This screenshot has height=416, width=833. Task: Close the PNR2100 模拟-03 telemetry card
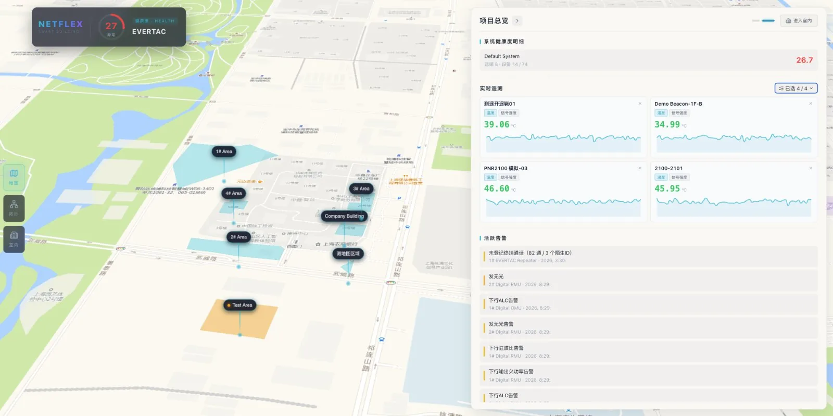(640, 168)
